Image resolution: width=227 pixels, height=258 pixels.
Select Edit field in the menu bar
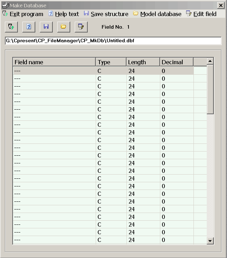point(201,14)
